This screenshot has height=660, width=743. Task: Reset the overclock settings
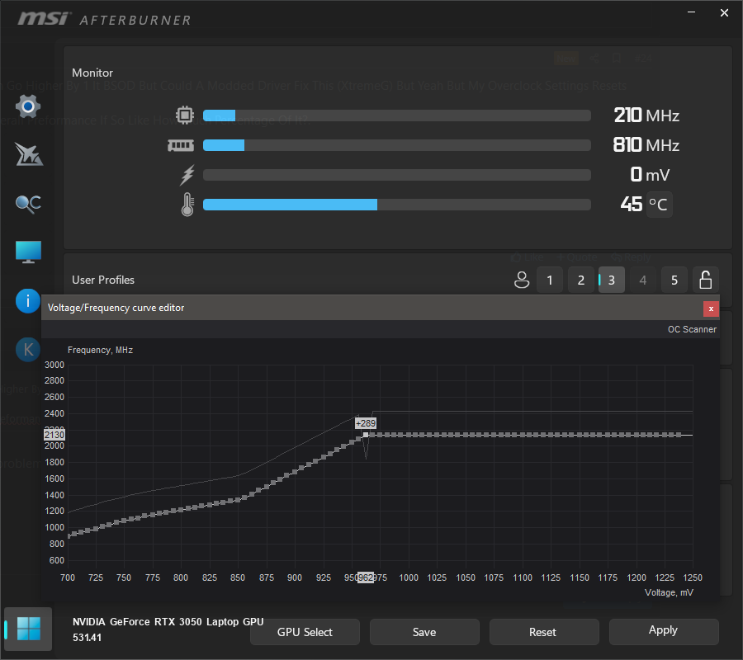tap(544, 632)
